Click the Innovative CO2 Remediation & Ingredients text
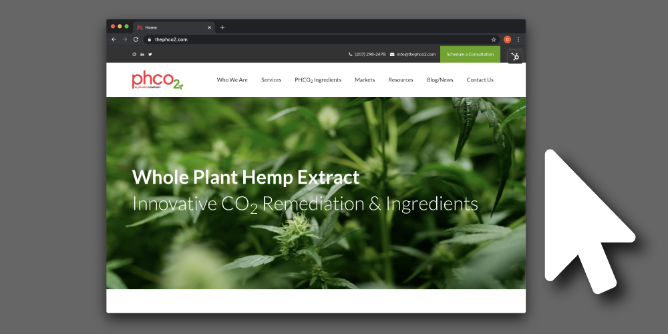The image size is (668, 334). point(305,204)
